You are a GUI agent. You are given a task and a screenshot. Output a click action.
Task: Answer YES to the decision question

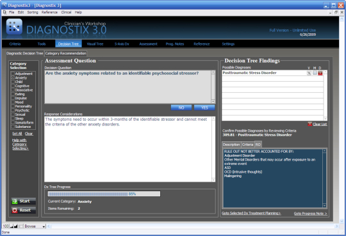(x=204, y=107)
